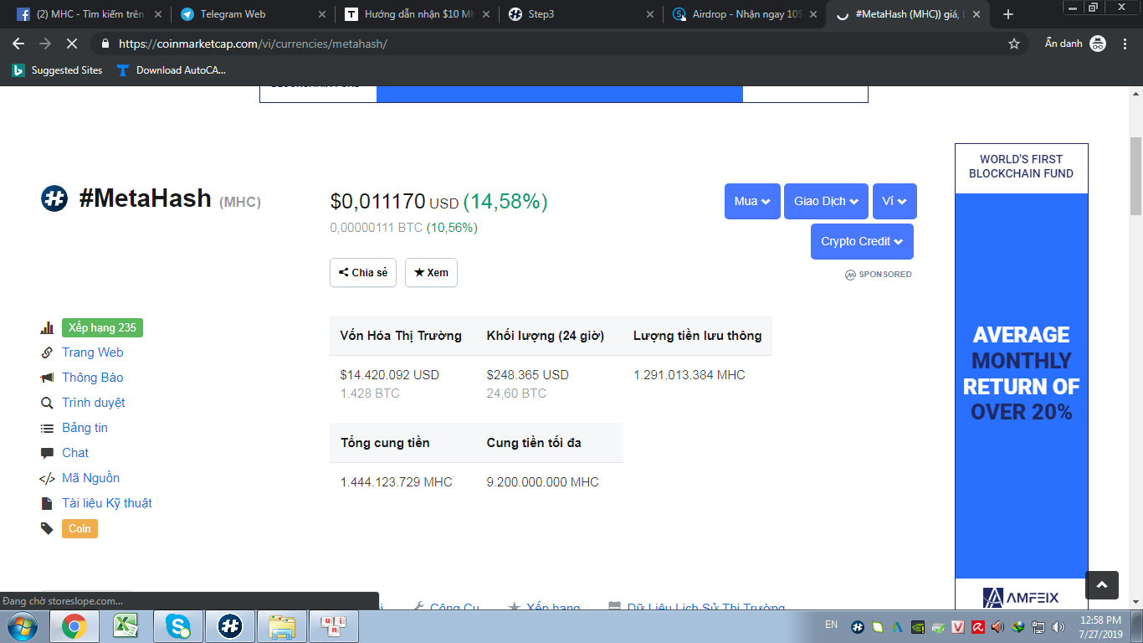The height and width of the screenshot is (643, 1143).
Task: Click max supply 9.200.000.000 MHC
Action: pos(542,482)
